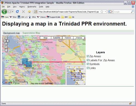This screenshot has height=106, width=136.
Task: Open the SupportCalls bookmark
Action: pos(53,17)
